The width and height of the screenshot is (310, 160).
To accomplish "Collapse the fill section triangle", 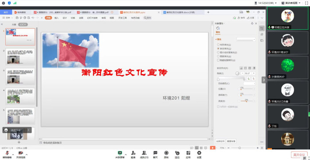I will [216, 39].
